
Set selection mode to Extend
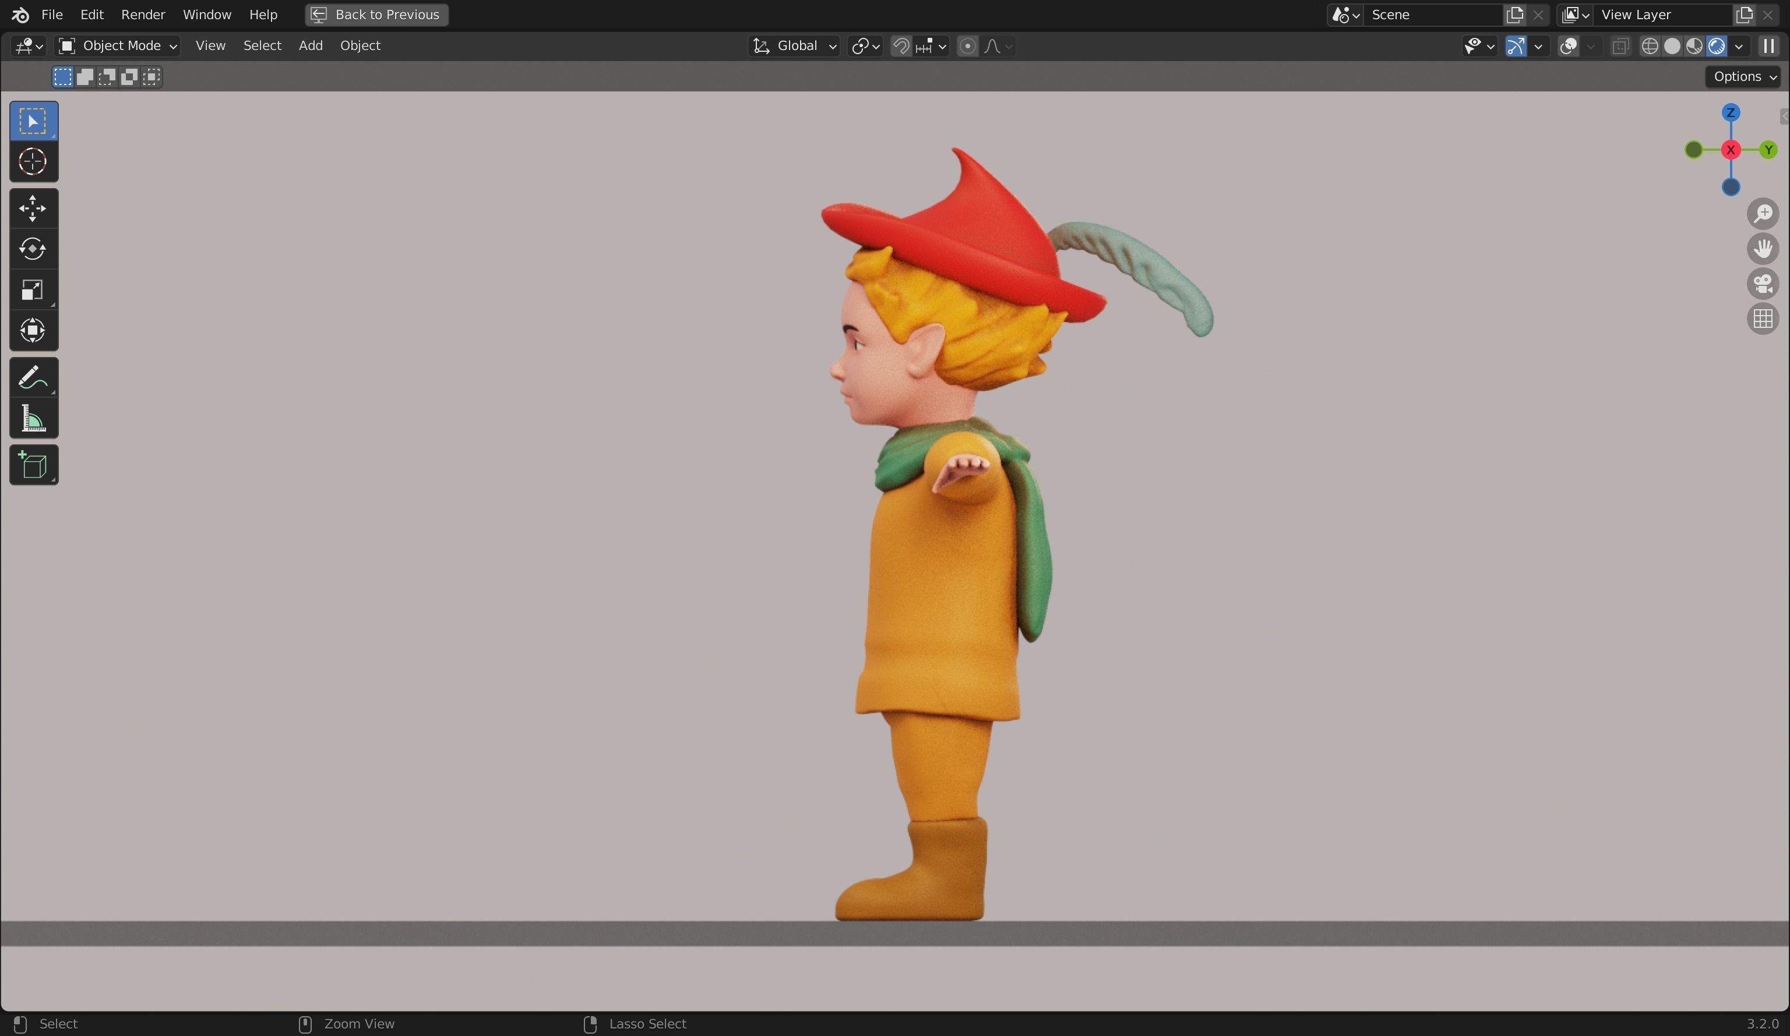(84, 77)
